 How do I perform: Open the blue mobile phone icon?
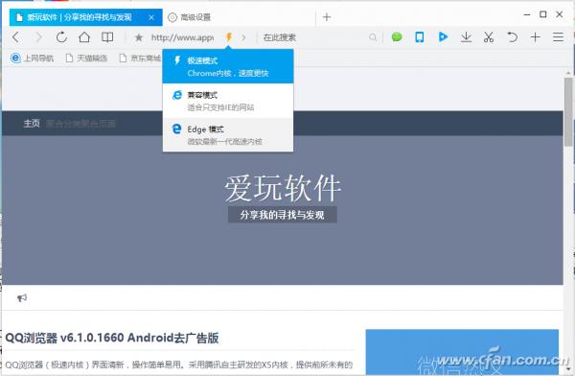pyautogui.click(x=420, y=37)
